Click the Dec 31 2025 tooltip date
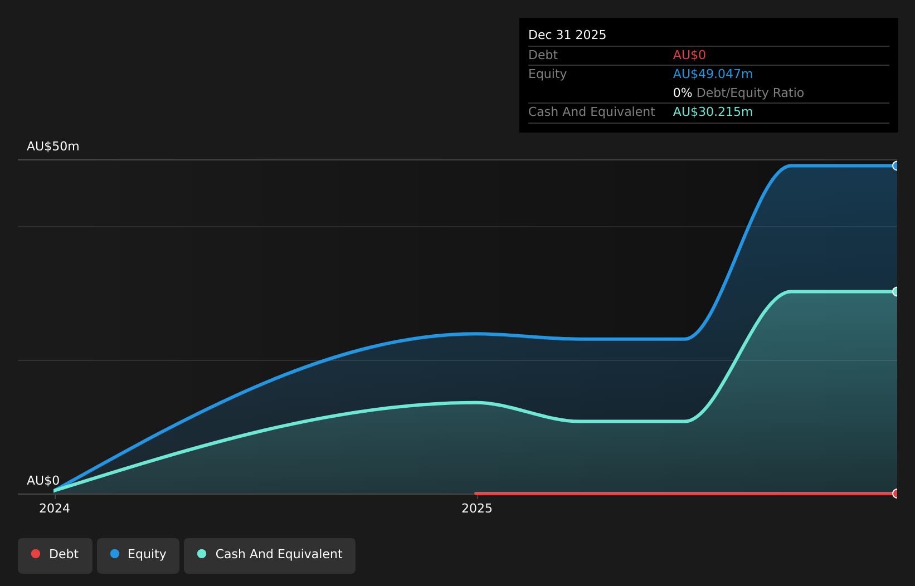 [x=567, y=35]
